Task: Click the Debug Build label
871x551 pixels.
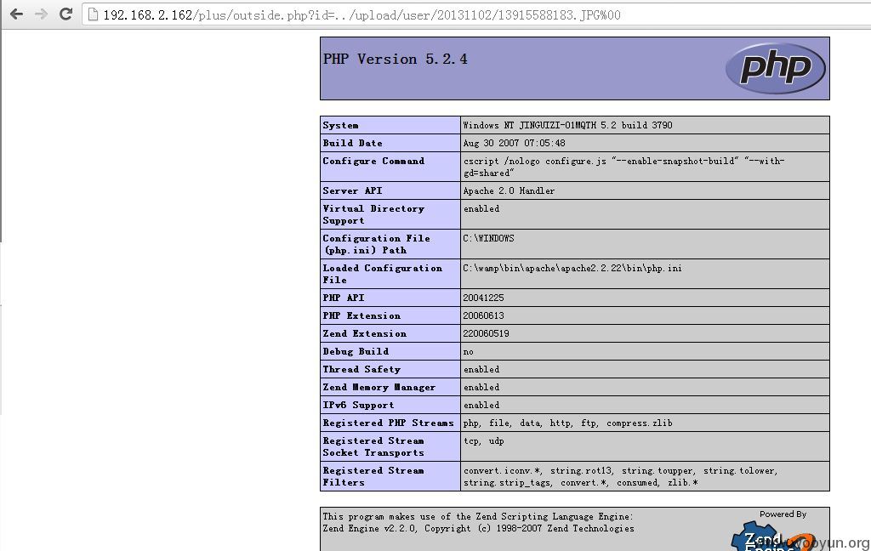Action: [356, 351]
